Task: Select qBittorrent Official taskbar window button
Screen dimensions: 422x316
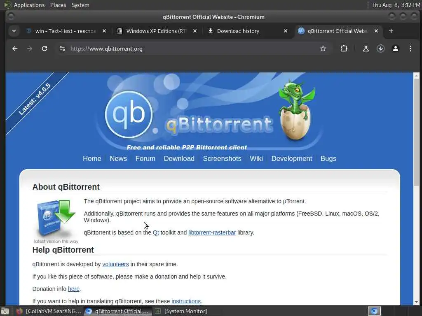Action: [x=117, y=311]
